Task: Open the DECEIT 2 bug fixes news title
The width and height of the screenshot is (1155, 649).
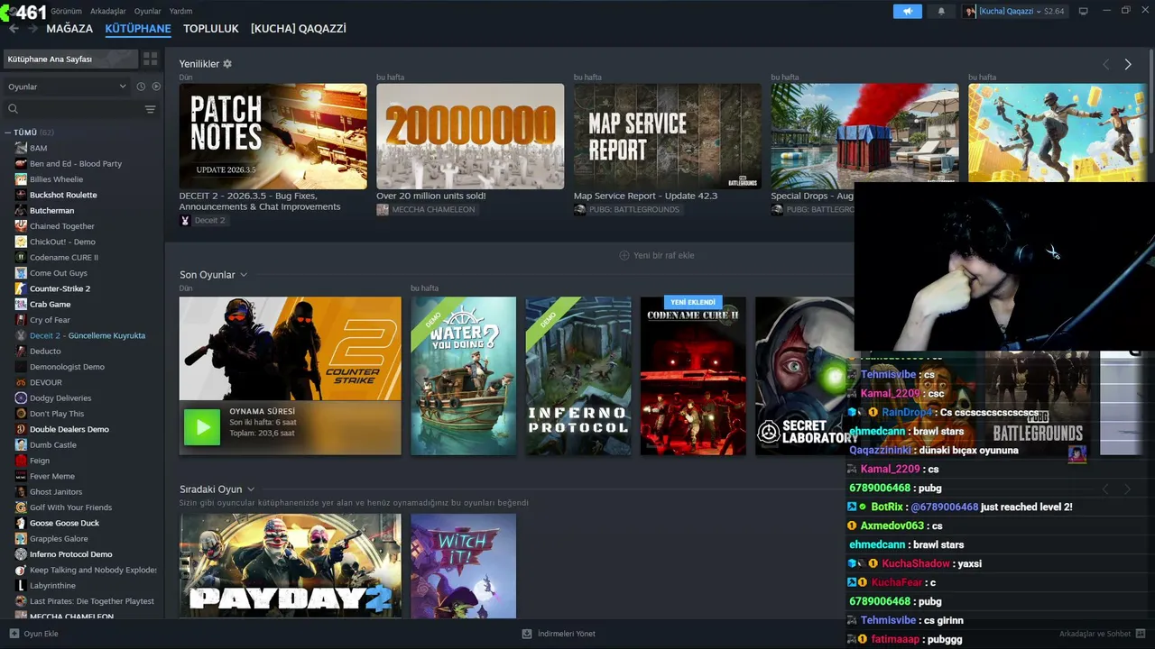Action: (260, 201)
